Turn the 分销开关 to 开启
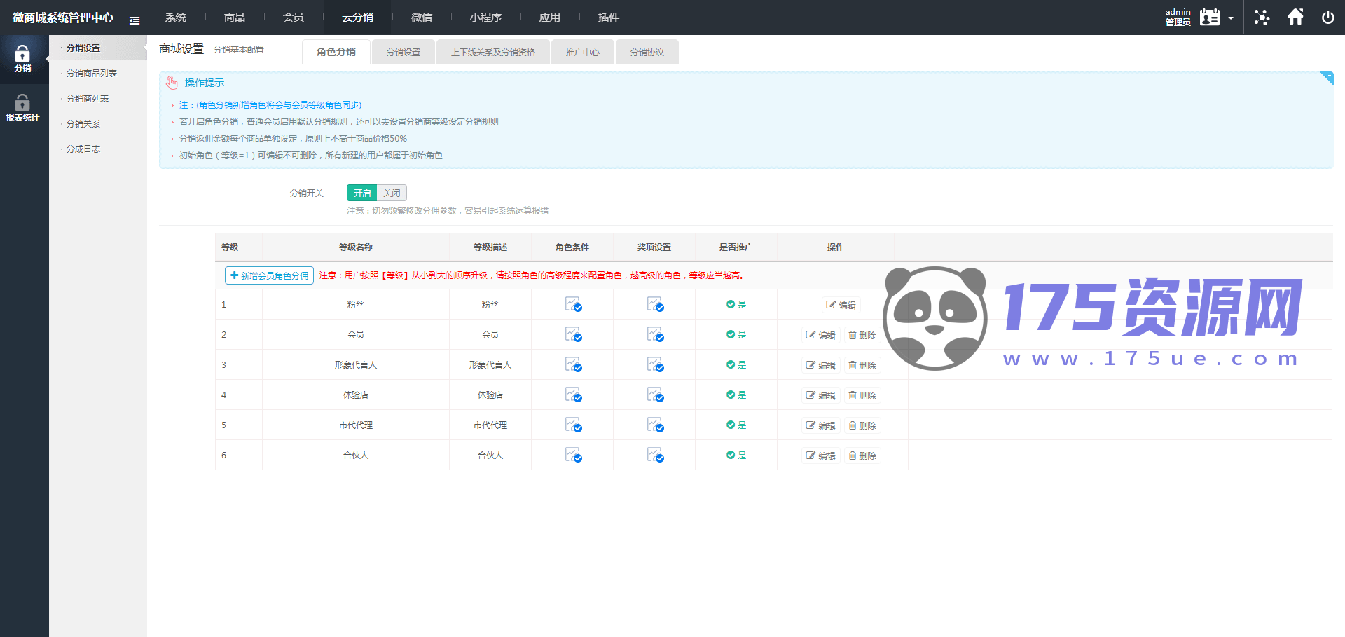Image resolution: width=1345 pixels, height=637 pixels. [362, 193]
